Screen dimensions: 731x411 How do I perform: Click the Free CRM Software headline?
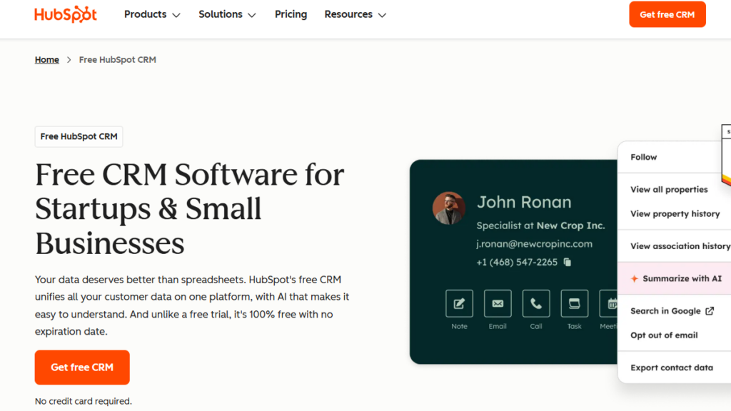190,208
